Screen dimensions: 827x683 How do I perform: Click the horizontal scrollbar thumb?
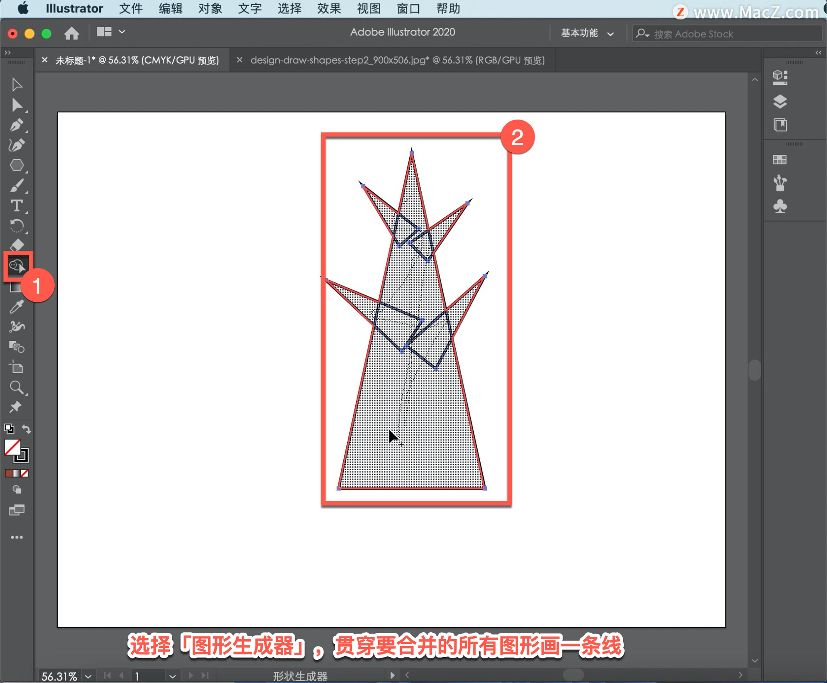[573, 675]
